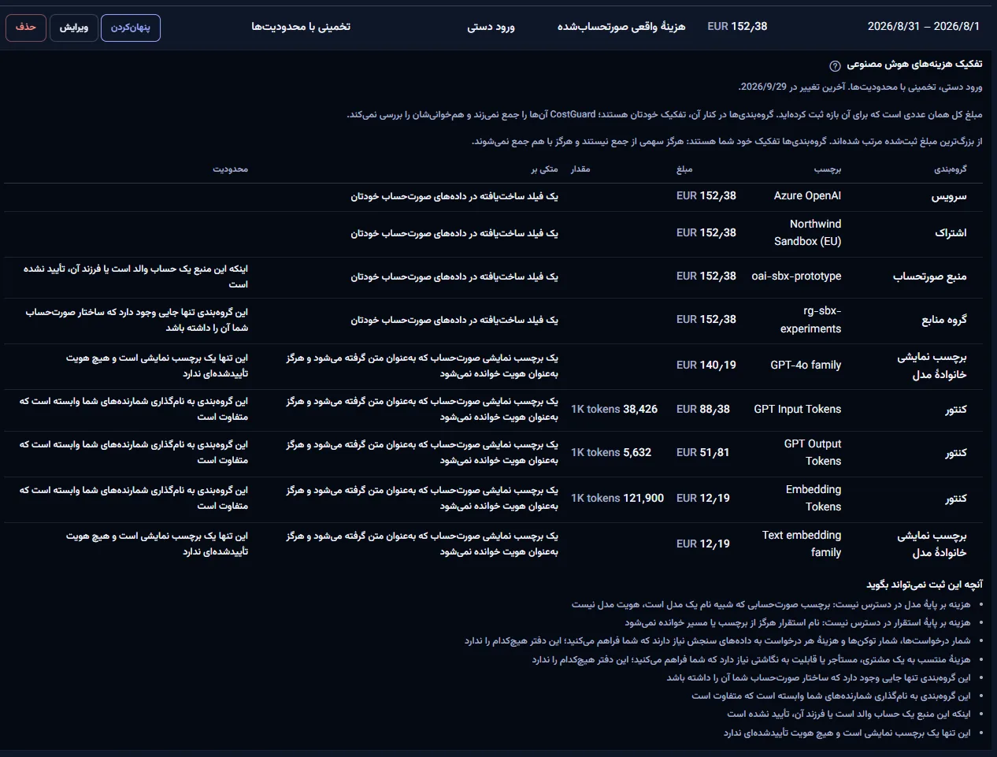Click the ویرایش (edit) button
Screen dimensions: 997x757
pos(74,28)
